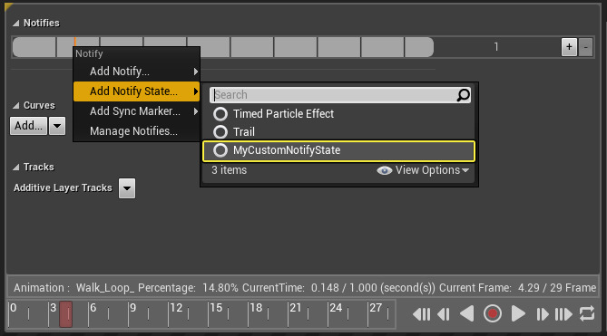Image resolution: width=607 pixels, height=336 pixels.
Task: Click the CurrentTime value 0.148 / 1.000
Action: (x=344, y=288)
